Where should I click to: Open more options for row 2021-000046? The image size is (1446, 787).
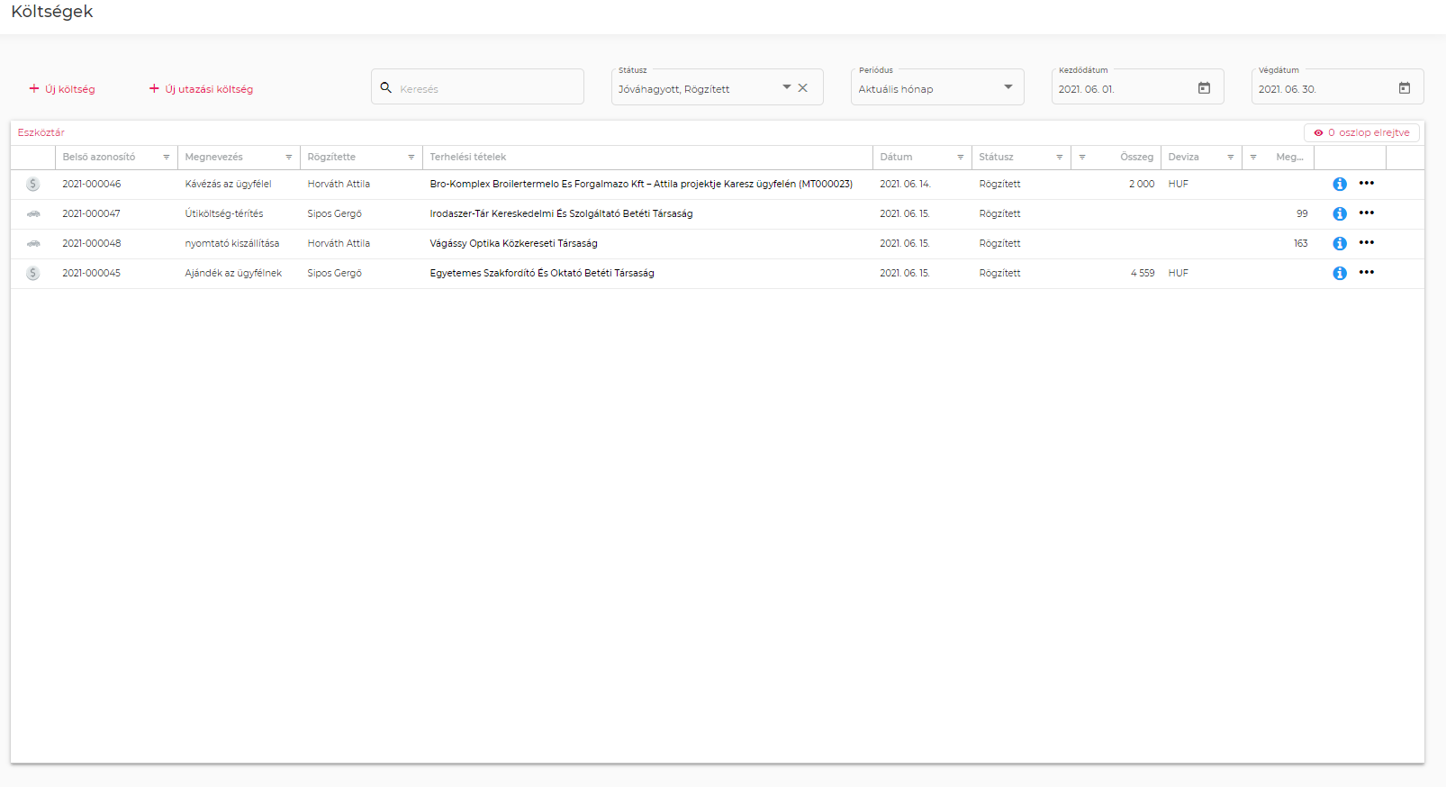(1367, 183)
